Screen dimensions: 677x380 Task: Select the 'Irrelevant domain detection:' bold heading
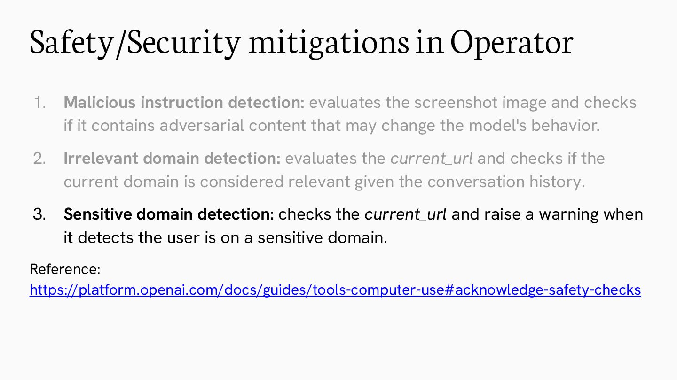pyautogui.click(x=172, y=159)
